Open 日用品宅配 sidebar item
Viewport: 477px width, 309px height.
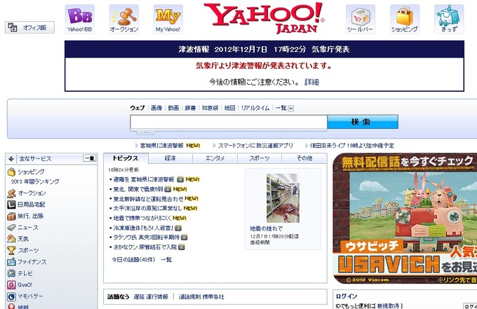[31, 205]
